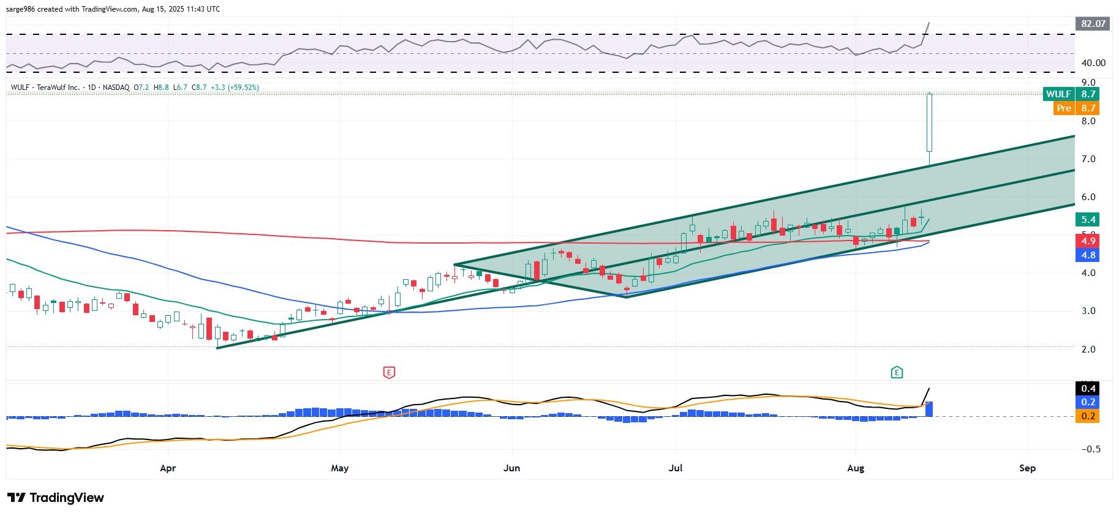The height and width of the screenshot is (516, 1119).
Task: Click the orange Pre 8.7 pre-market label
Action: 1077,108
